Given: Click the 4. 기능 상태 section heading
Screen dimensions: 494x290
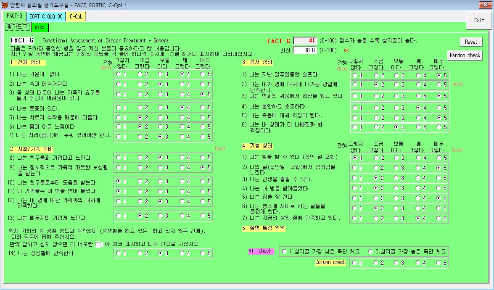Looking at the screenshot, I should pos(257,146).
